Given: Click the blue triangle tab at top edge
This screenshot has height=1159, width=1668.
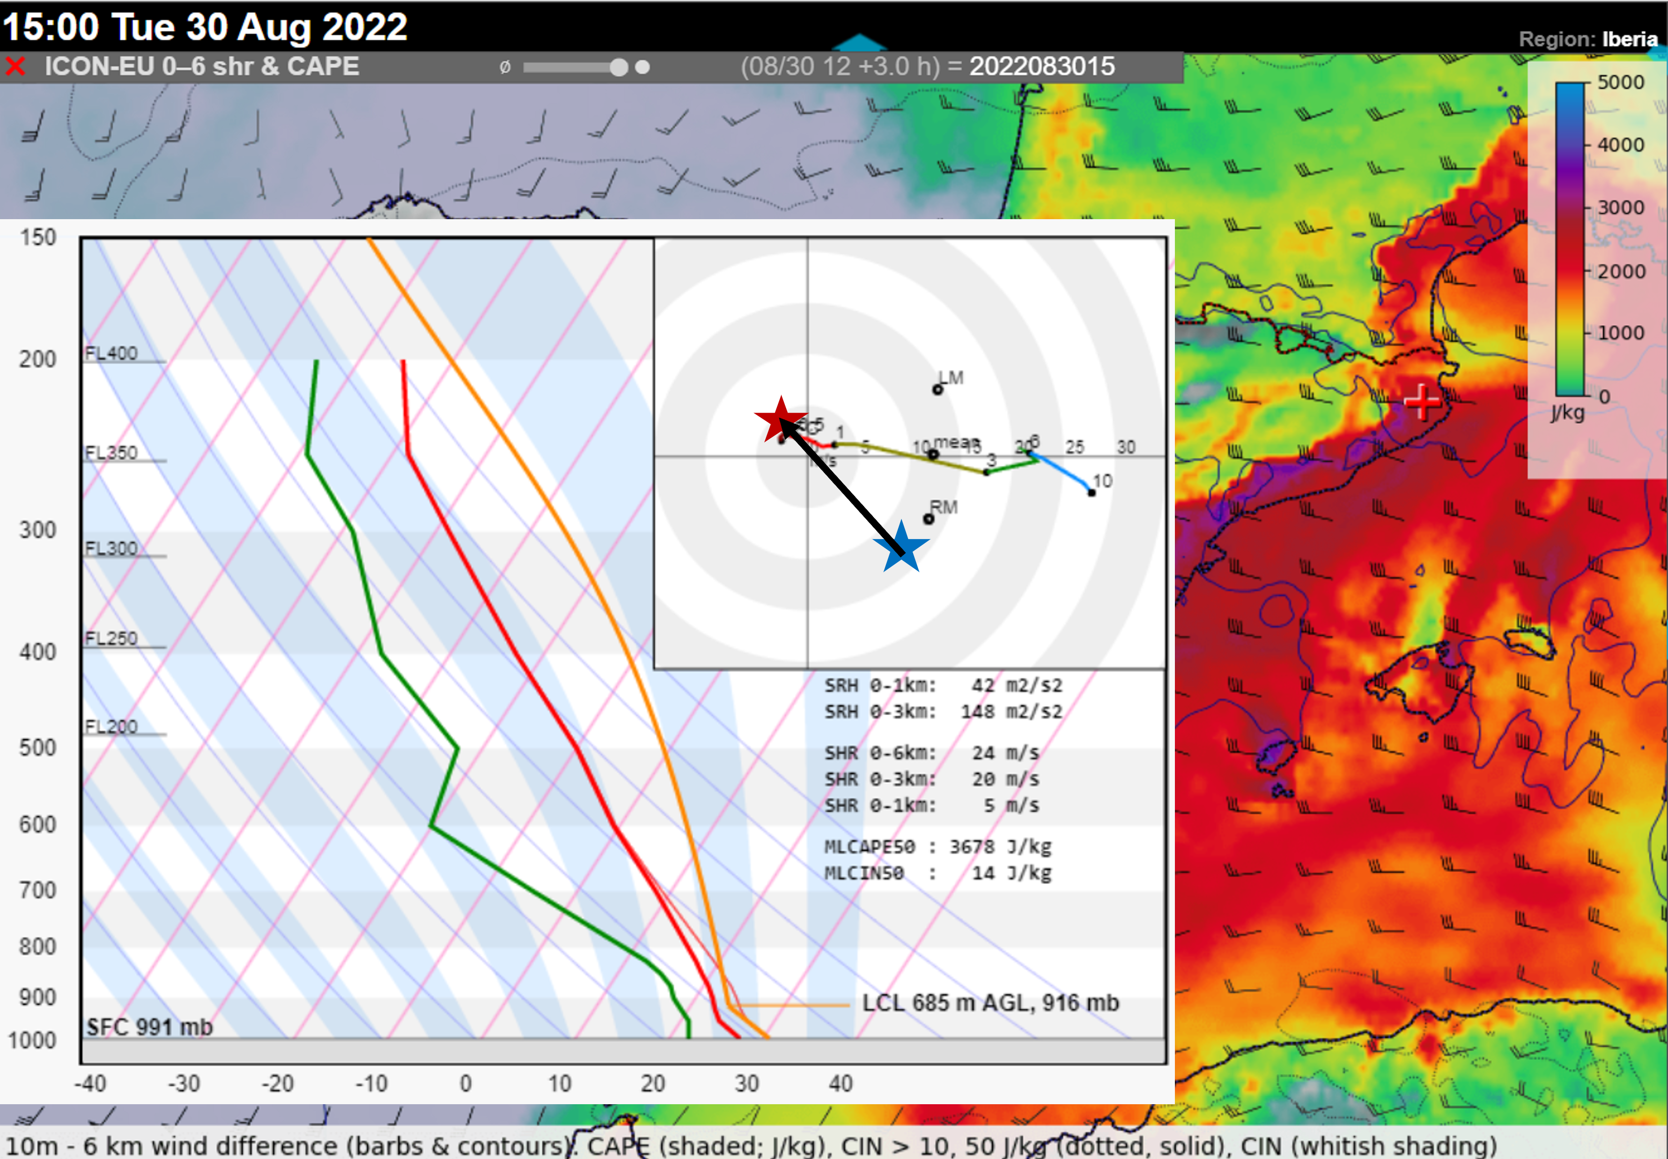Looking at the screenshot, I should pos(859,42).
